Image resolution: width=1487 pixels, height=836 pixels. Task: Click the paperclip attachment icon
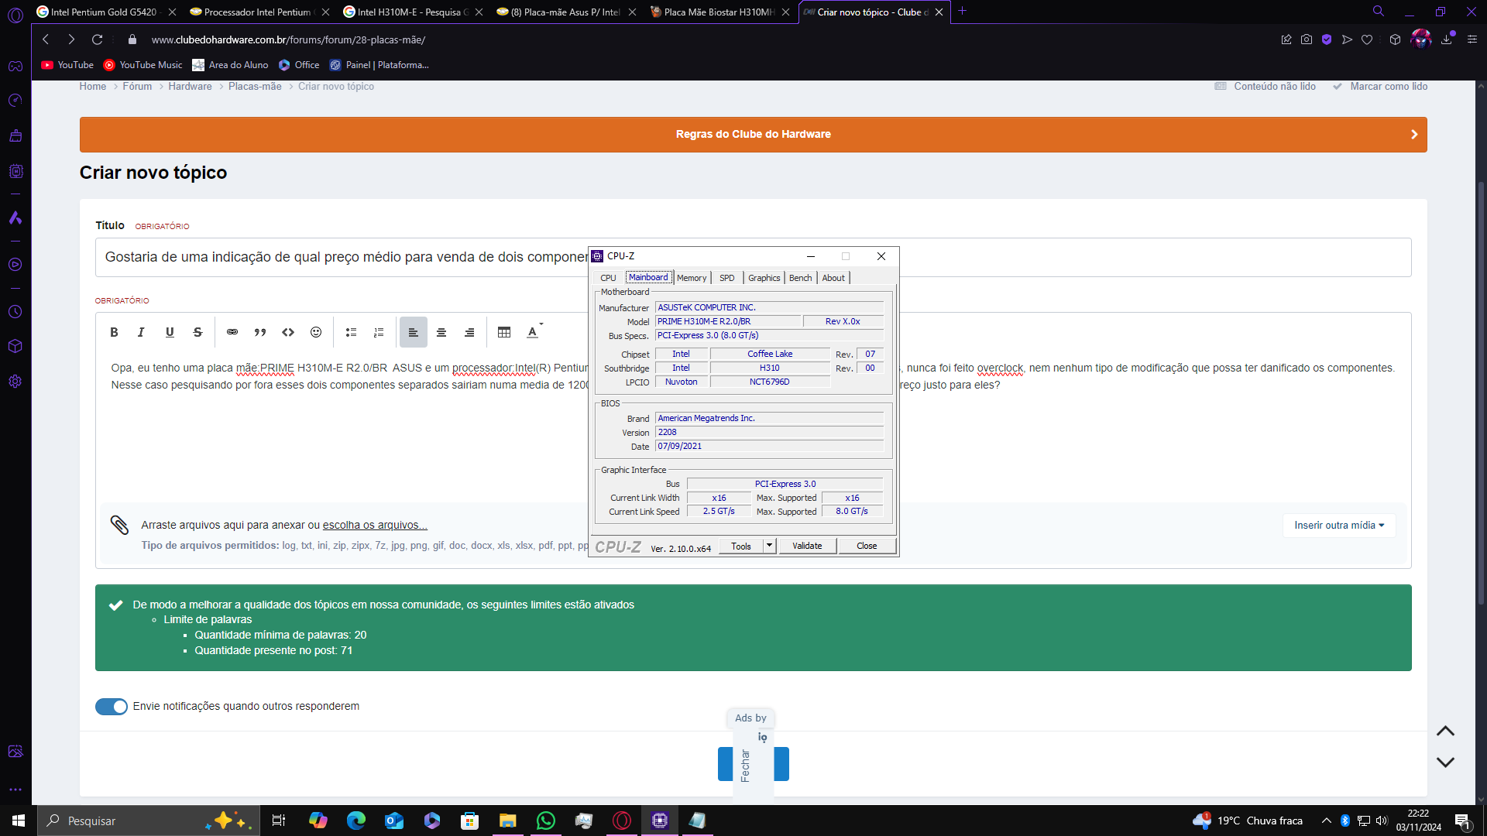[119, 526]
